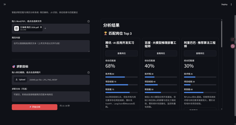View the 阿里巴巴 推荐算法工程师 job posting
The width and height of the screenshot is (236, 125).
tap(200, 54)
